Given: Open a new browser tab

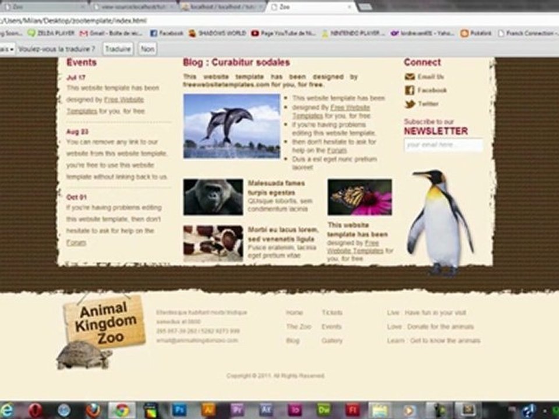Looking at the screenshot, I should 365,7.
